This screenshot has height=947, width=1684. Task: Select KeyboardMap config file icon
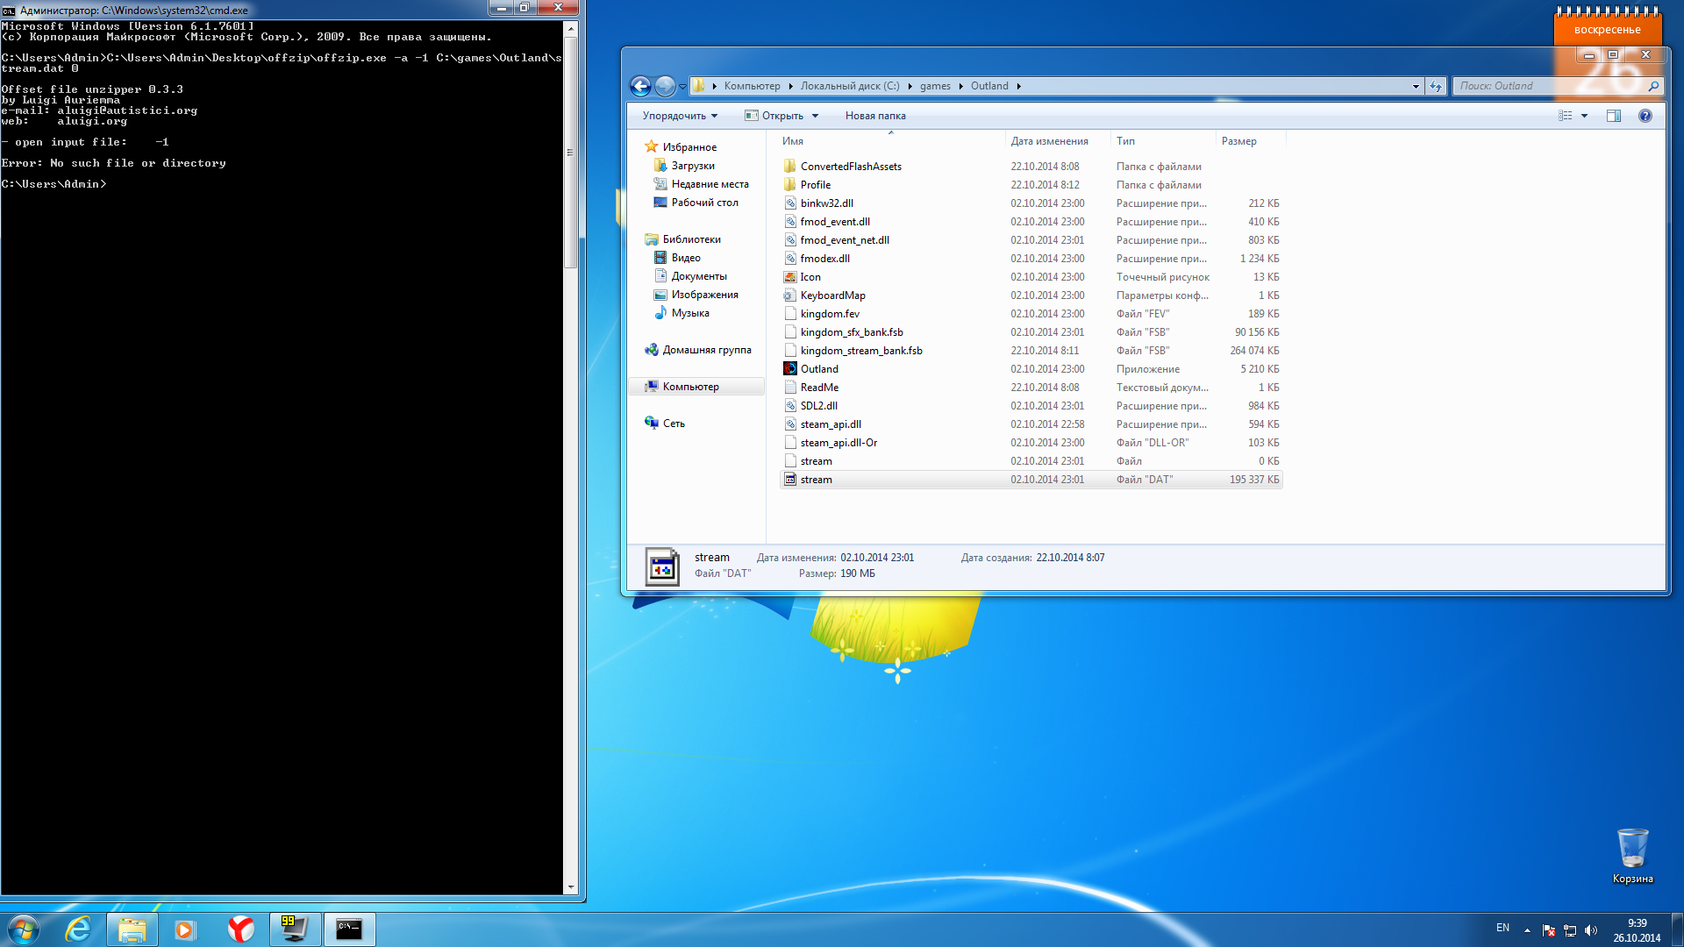coord(790,295)
